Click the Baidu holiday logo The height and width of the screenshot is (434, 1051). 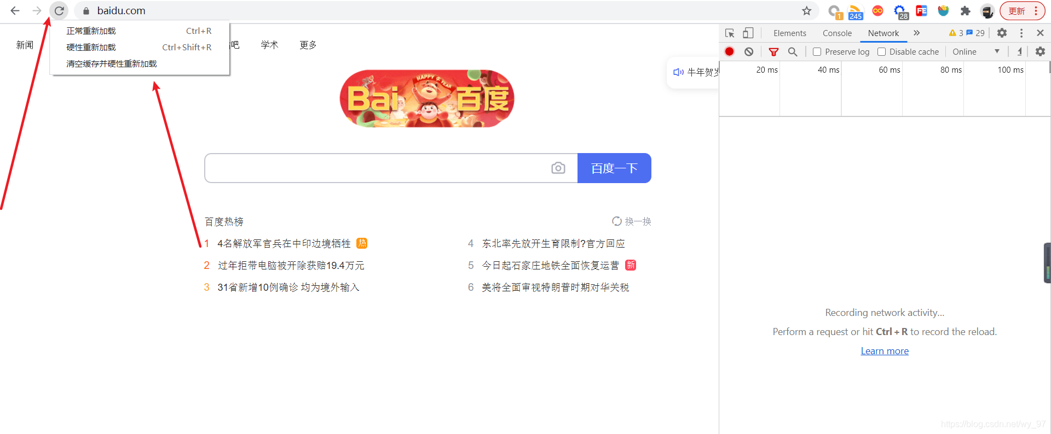point(427,98)
